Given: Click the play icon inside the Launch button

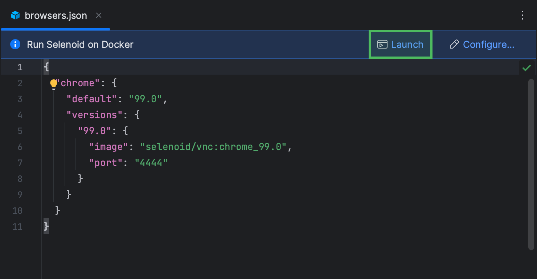Looking at the screenshot, I should (x=382, y=44).
